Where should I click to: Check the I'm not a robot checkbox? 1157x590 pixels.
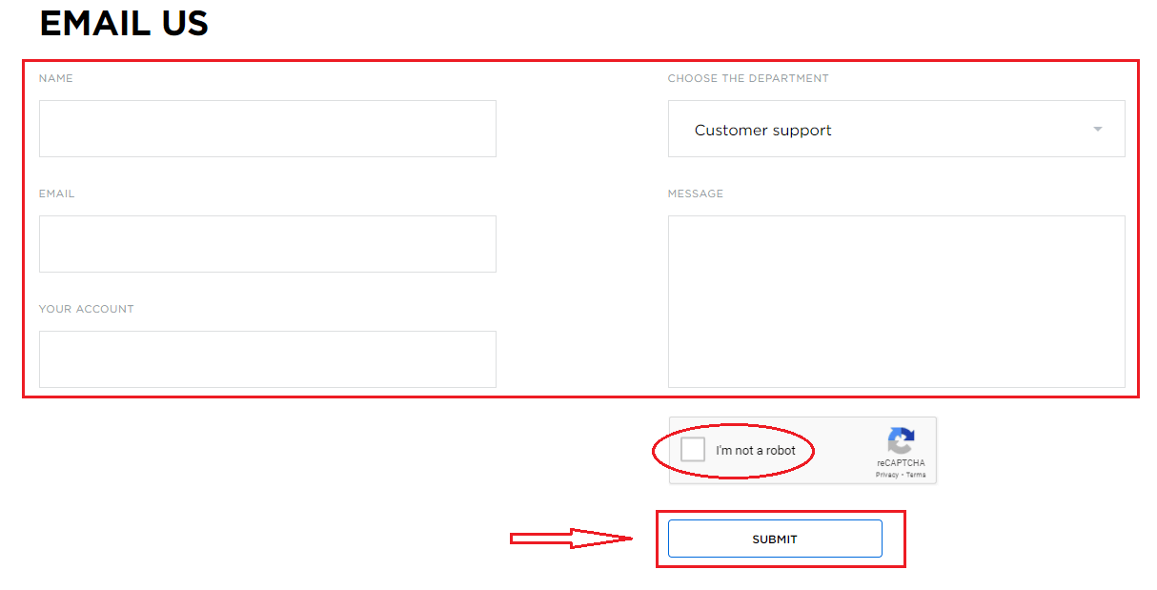[x=693, y=450]
